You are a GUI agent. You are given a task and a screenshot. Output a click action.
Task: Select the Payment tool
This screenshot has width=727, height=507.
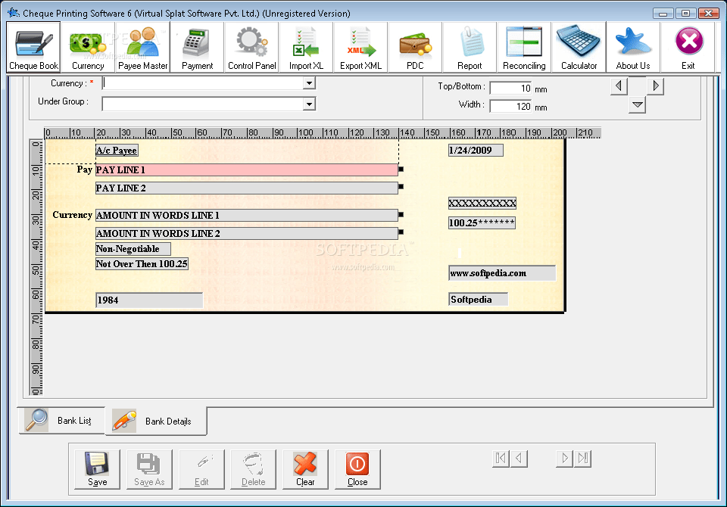pos(196,45)
